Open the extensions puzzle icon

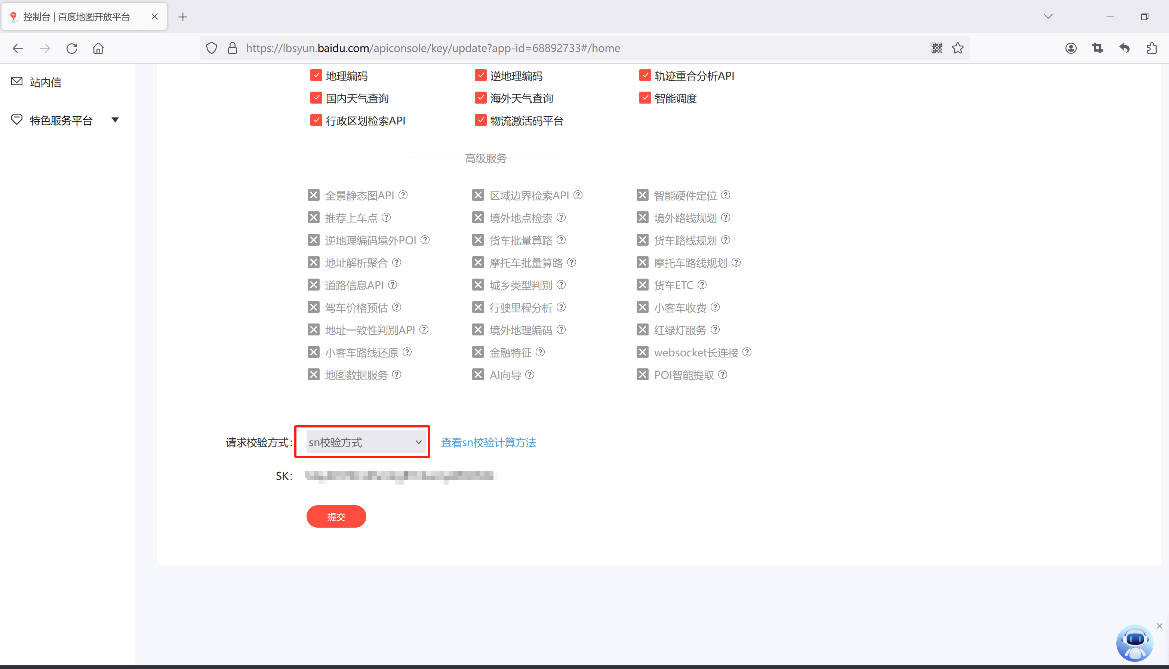(1151, 48)
